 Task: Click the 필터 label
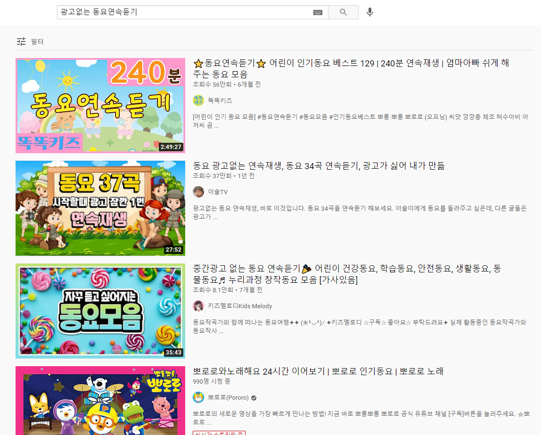[x=37, y=42]
